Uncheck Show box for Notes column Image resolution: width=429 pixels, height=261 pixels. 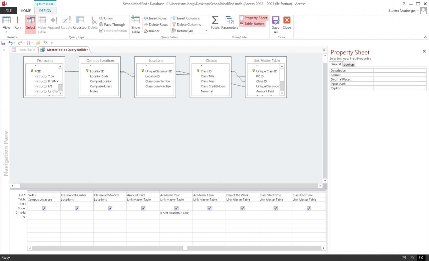coord(44,208)
